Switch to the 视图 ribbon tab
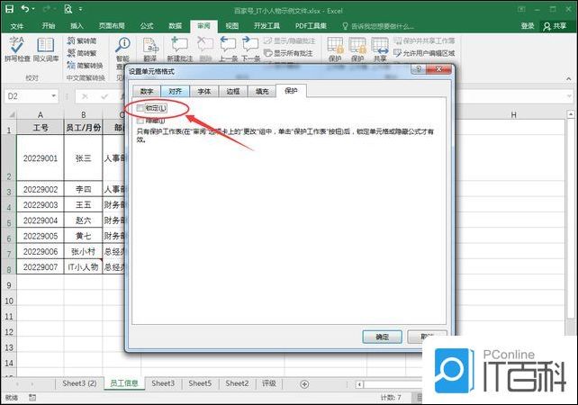This screenshot has height=405, width=578. pyautogui.click(x=232, y=26)
